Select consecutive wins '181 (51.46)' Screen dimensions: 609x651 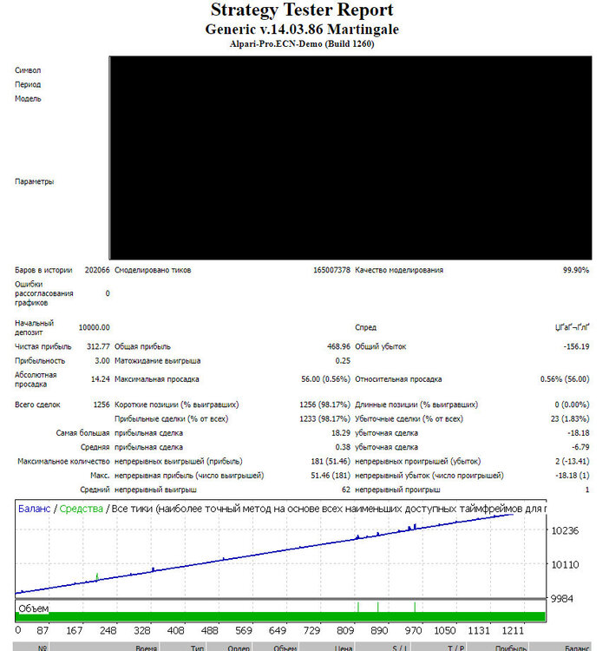331,461
